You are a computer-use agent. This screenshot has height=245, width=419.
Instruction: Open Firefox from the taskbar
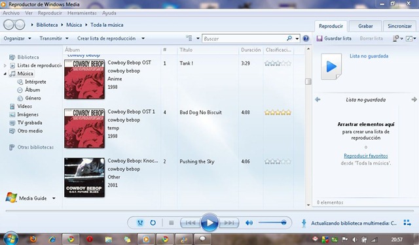33,239
